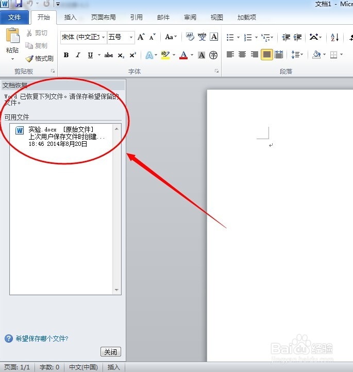Decrease paragraph indent
The height and width of the screenshot is (372, 353).
[x=286, y=37]
